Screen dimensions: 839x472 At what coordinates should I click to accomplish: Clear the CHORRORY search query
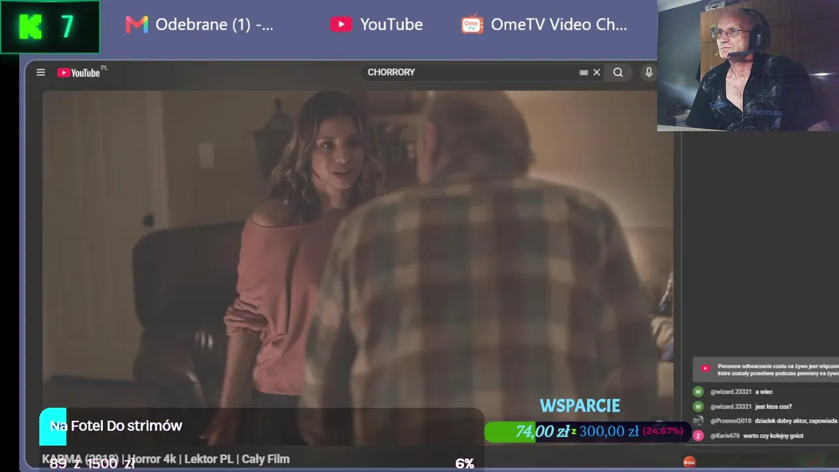(596, 72)
